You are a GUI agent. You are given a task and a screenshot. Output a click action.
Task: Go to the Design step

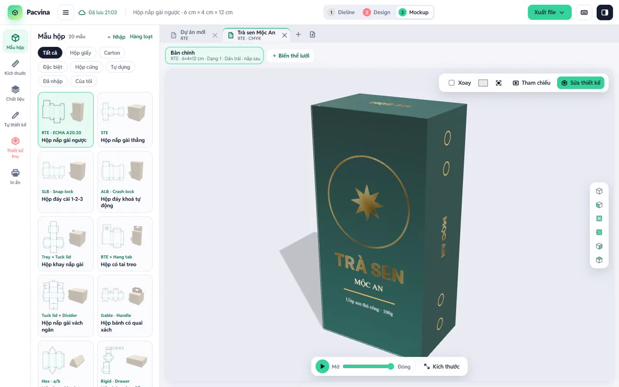pyautogui.click(x=377, y=13)
